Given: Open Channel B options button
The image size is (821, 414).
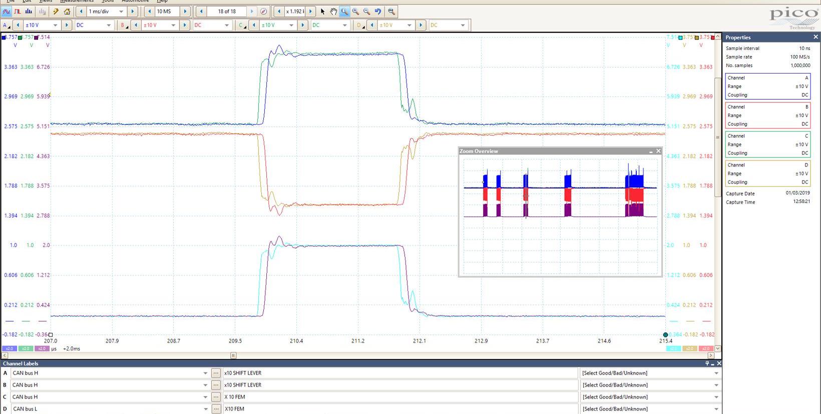Looking at the screenshot, I should pos(123,25).
